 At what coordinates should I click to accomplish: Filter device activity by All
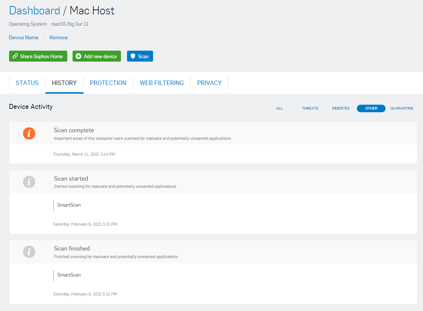(279, 108)
